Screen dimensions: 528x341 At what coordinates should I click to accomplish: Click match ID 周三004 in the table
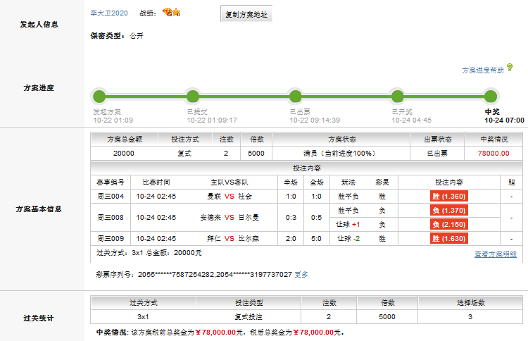tap(111, 197)
